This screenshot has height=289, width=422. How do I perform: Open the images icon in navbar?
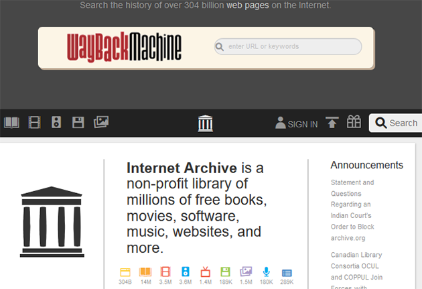[x=101, y=122]
